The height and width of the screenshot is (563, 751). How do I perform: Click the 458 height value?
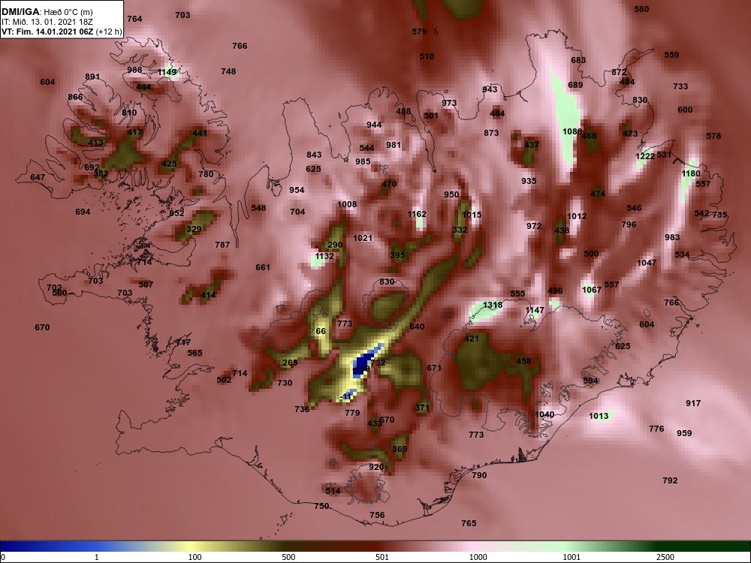(x=523, y=362)
